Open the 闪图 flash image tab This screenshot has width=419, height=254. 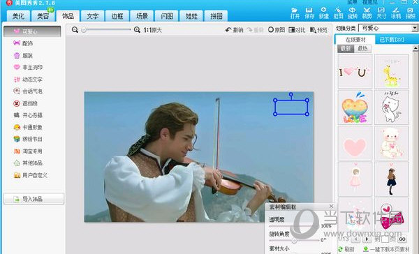coord(166,16)
